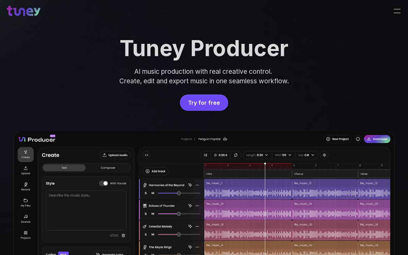Open the Key C# dropdown
Screen dimensions: 408x255
point(306,155)
